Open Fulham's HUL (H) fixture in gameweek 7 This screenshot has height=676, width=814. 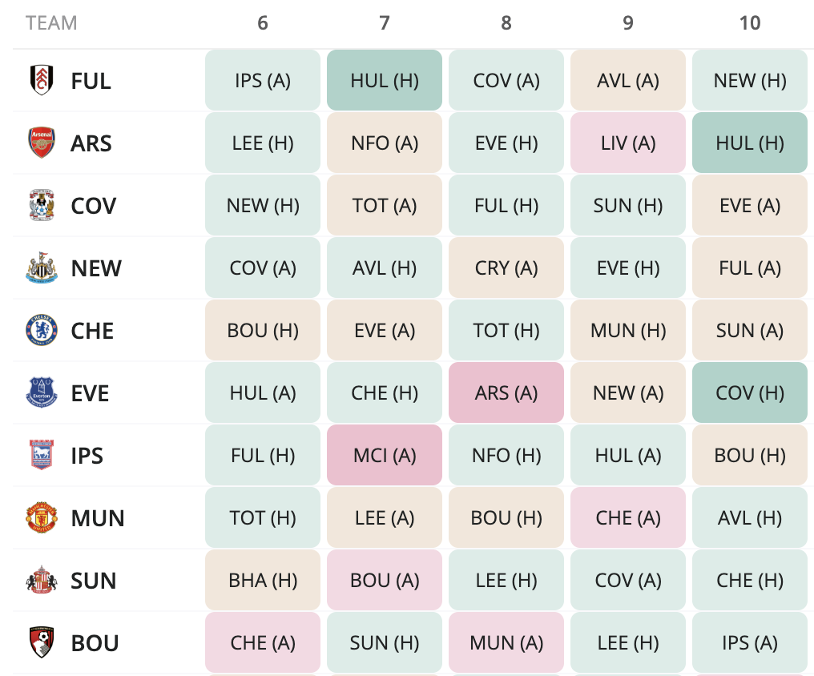[385, 80]
